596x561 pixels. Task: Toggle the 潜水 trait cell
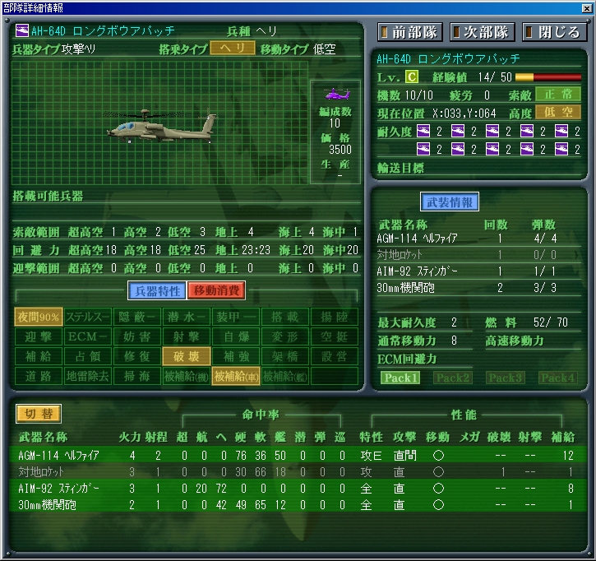click(187, 317)
